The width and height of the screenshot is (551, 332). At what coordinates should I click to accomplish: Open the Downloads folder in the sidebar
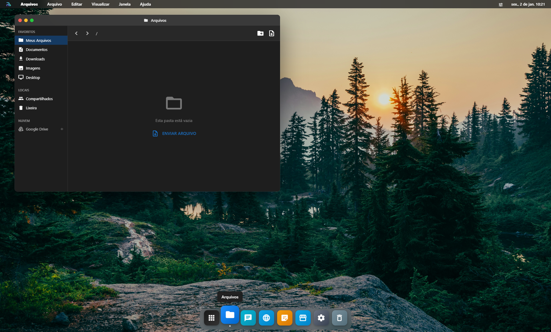35,59
